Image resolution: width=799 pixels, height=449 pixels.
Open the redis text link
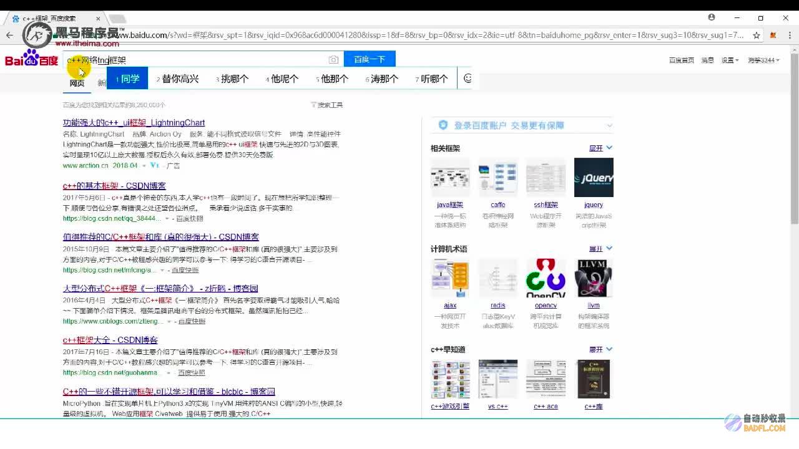(x=498, y=306)
